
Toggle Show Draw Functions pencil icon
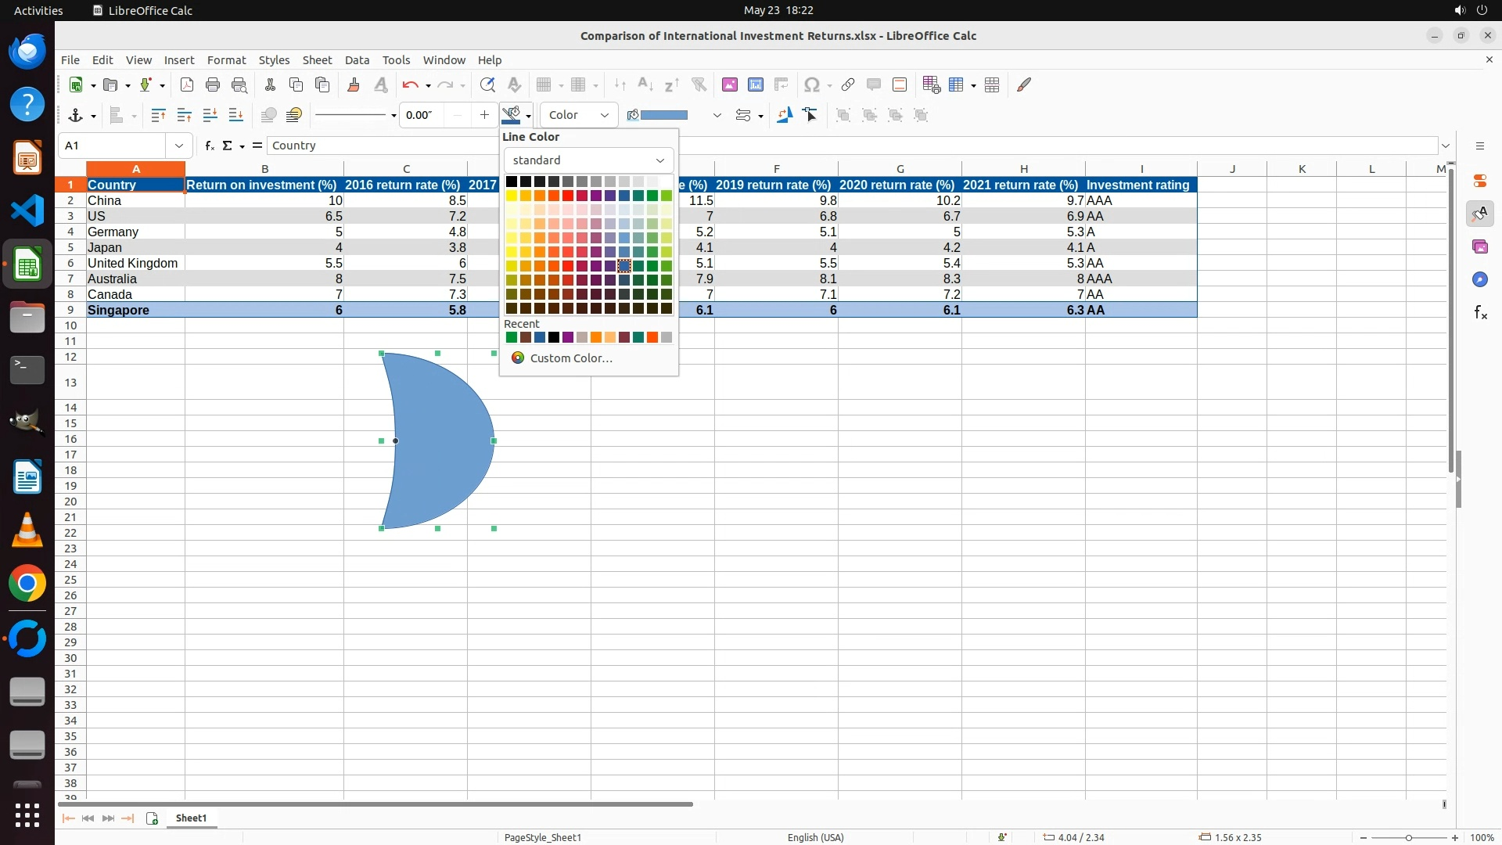[x=1024, y=84]
